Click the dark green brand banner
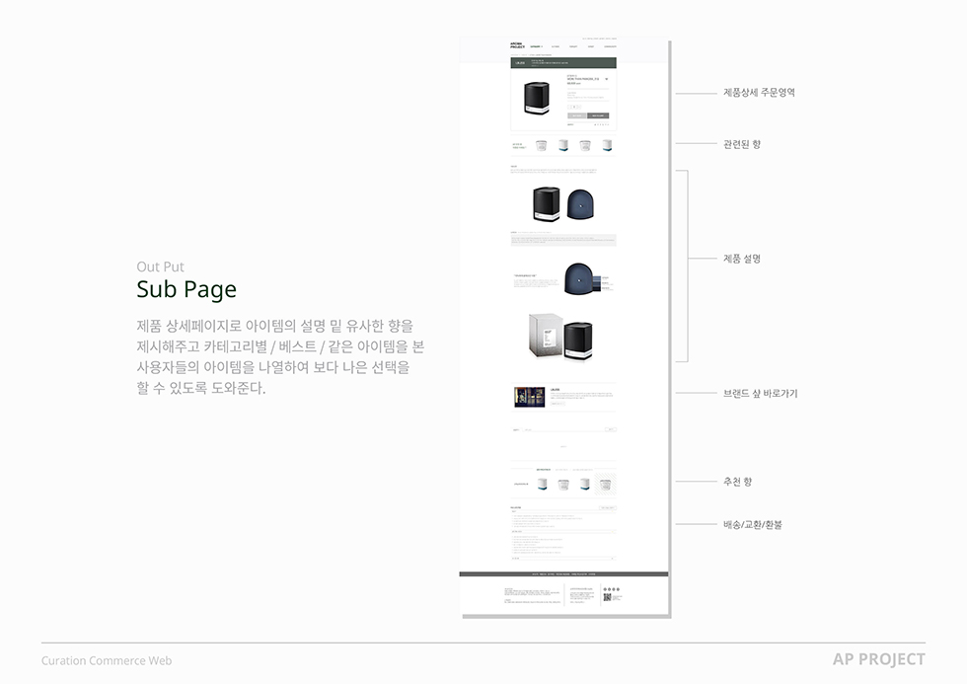Image resolution: width=967 pixels, height=684 pixels. pyautogui.click(x=563, y=63)
